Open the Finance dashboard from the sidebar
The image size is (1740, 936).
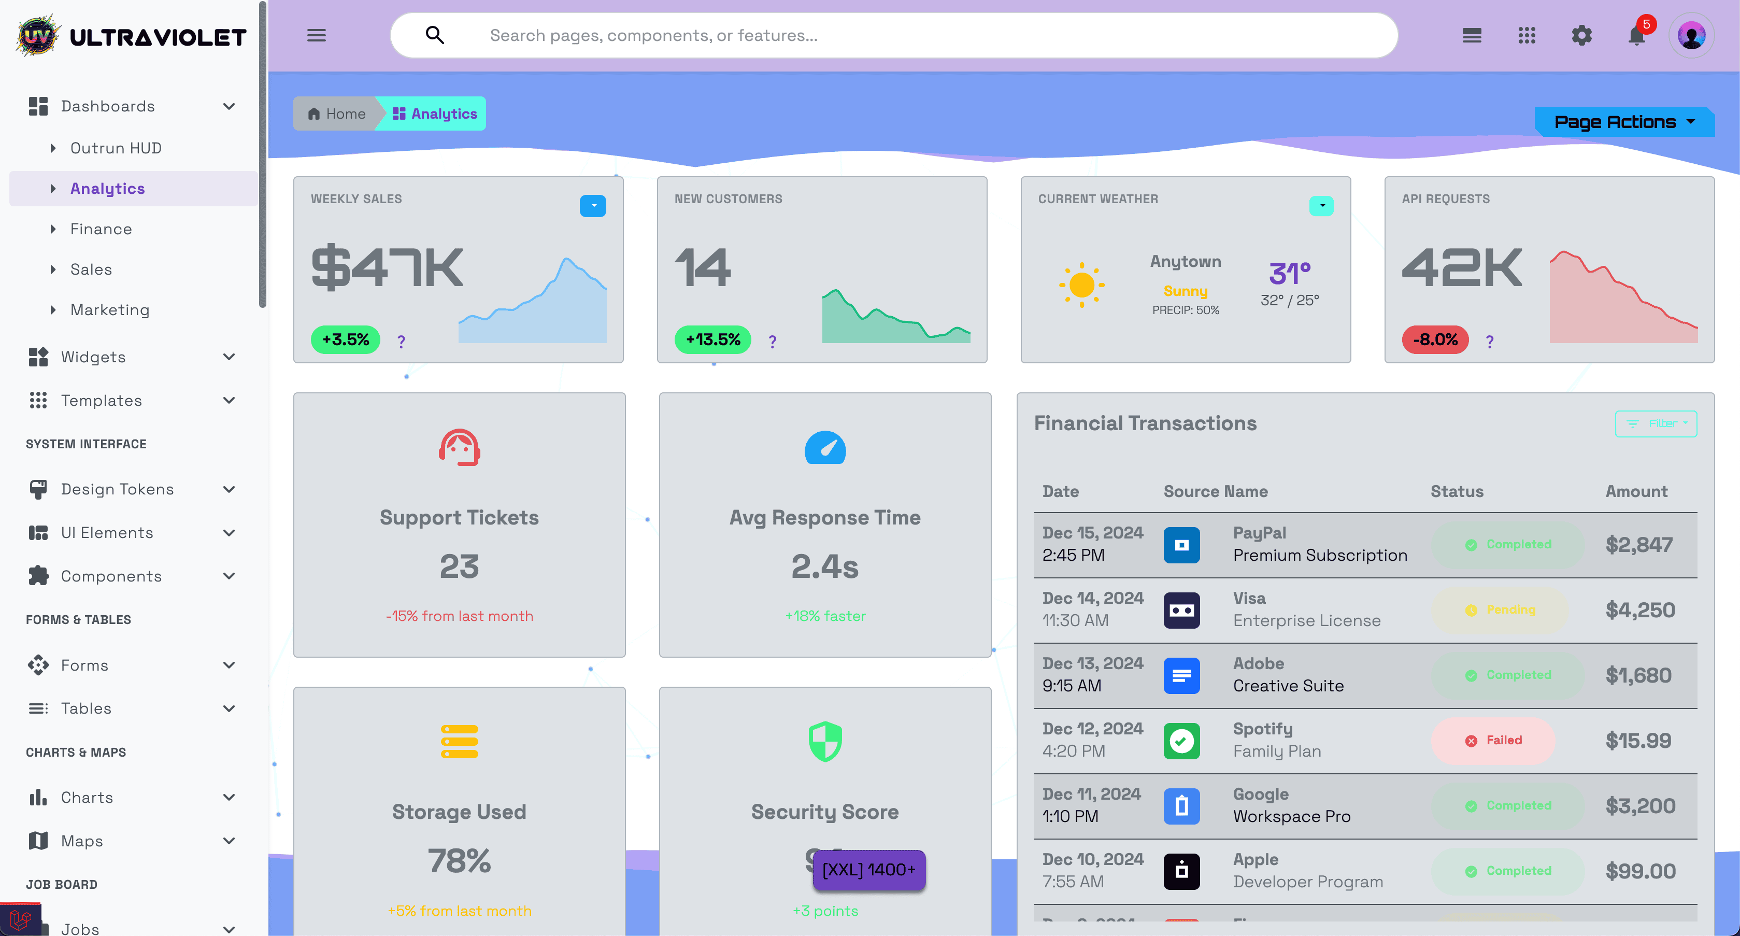pyautogui.click(x=102, y=229)
